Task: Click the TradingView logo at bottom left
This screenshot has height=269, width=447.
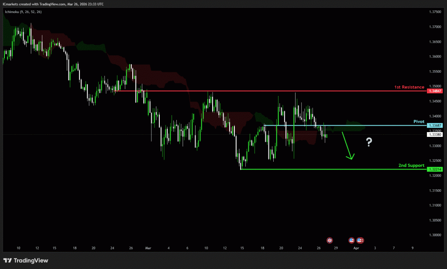Action: click(25, 260)
